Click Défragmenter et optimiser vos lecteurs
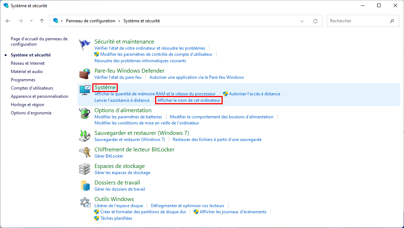This screenshot has width=404, height=228. tap(187, 206)
